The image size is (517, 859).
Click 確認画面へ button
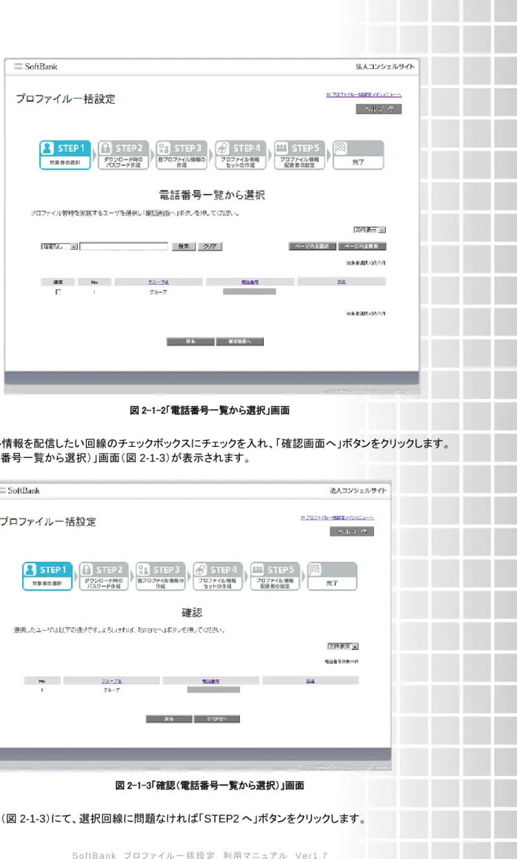click(x=239, y=341)
